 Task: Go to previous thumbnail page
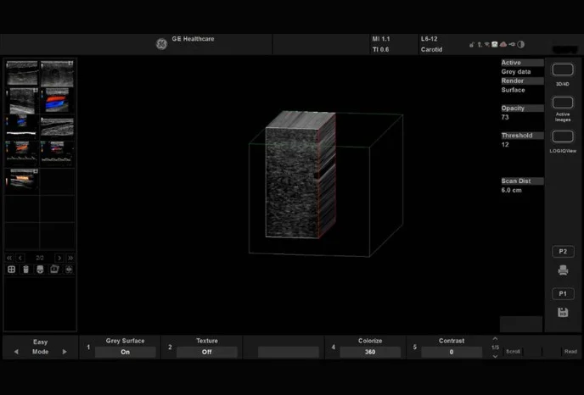[20, 258]
